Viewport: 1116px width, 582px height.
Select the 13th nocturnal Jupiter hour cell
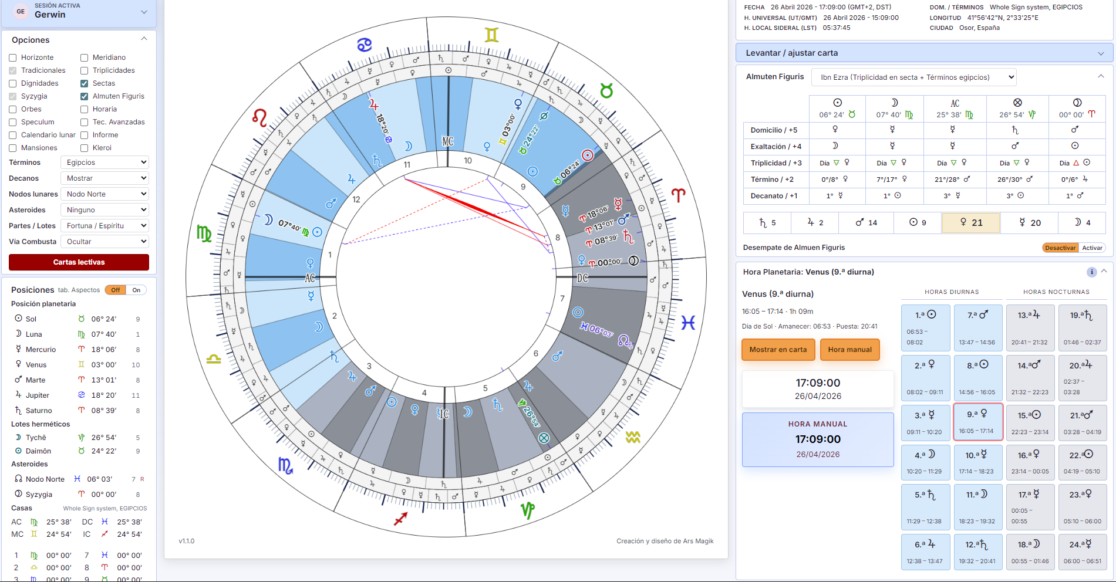click(1030, 327)
